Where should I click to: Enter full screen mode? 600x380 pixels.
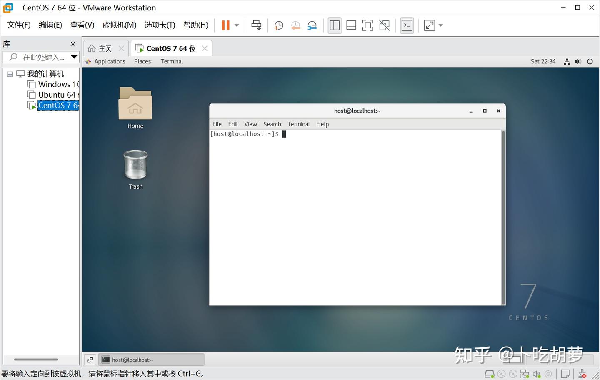pos(367,25)
